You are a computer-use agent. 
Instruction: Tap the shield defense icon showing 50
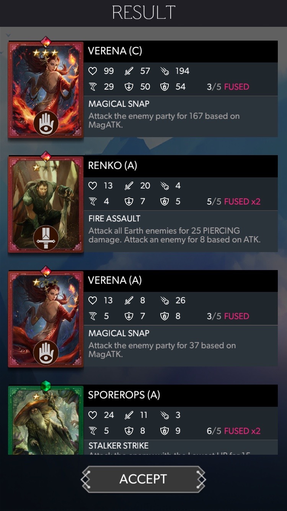(x=129, y=87)
